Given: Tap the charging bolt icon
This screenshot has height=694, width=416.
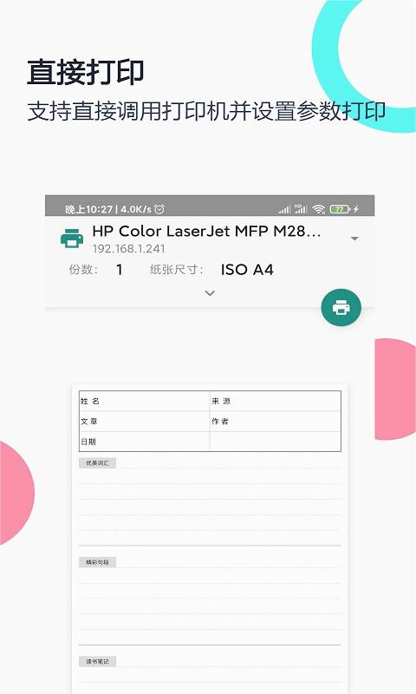Looking at the screenshot, I should click(x=356, y=209).
